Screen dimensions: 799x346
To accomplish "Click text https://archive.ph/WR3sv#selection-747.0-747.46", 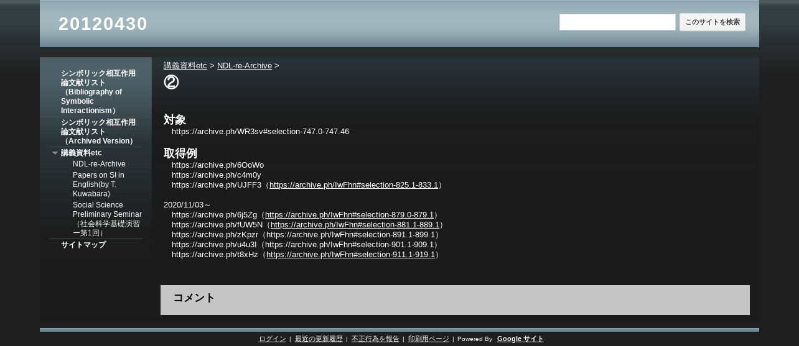I will tap(260, 132).
